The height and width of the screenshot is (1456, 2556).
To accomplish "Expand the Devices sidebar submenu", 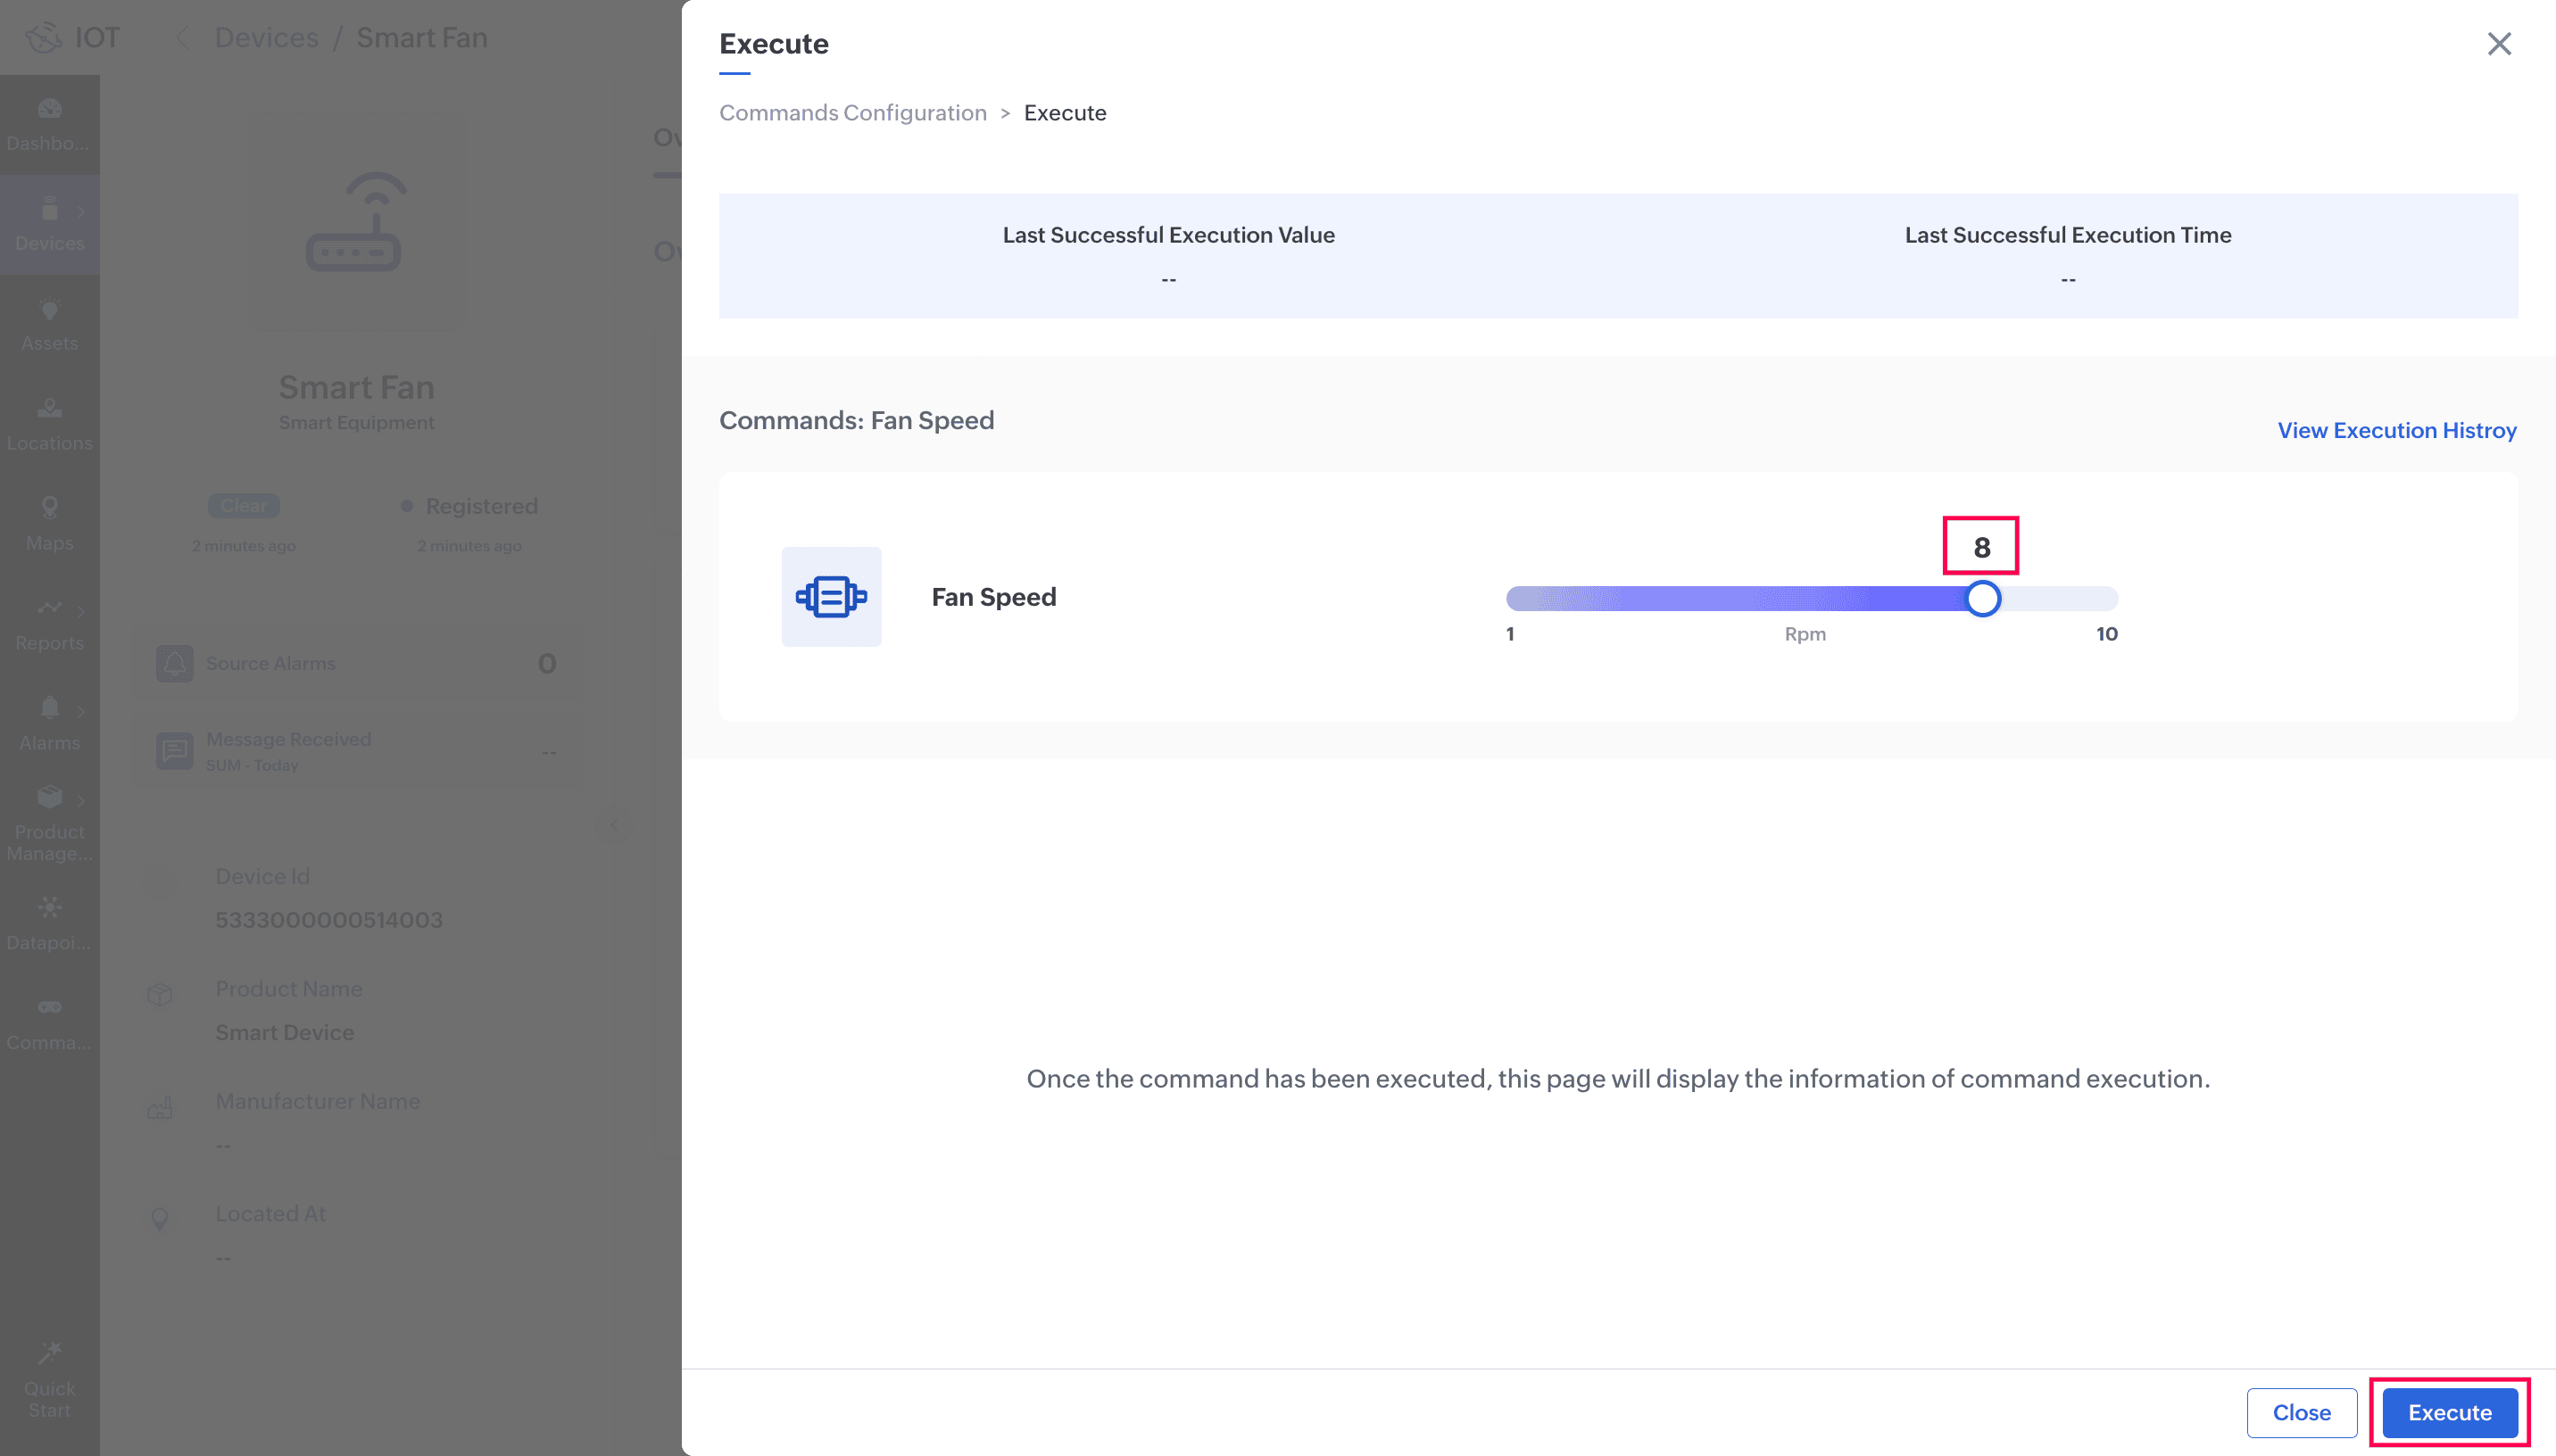I will (x=81, y=211).
